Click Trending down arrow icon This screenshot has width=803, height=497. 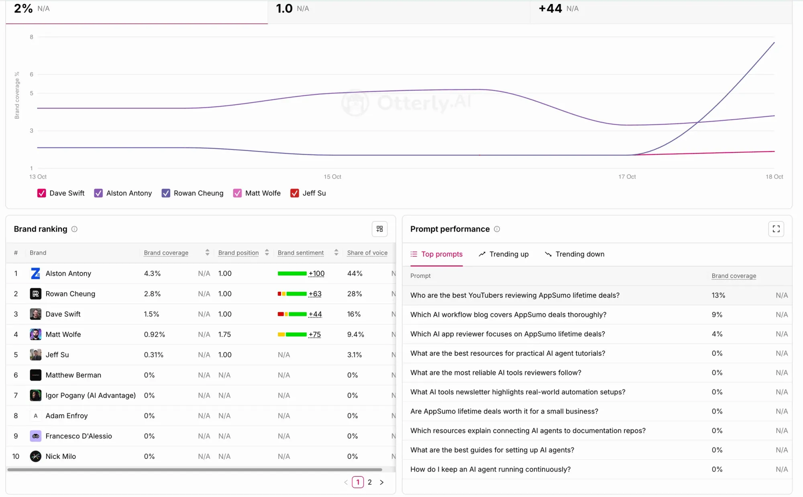pyautogui.click(x=548, y=254)
